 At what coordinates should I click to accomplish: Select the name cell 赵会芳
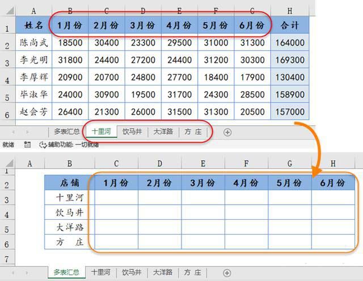(x=34, y=112)
